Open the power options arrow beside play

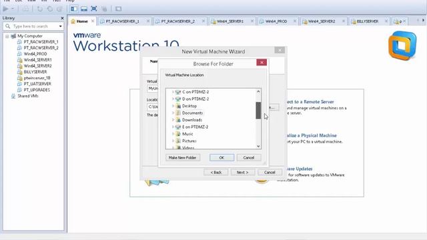[x=13, y=9]
